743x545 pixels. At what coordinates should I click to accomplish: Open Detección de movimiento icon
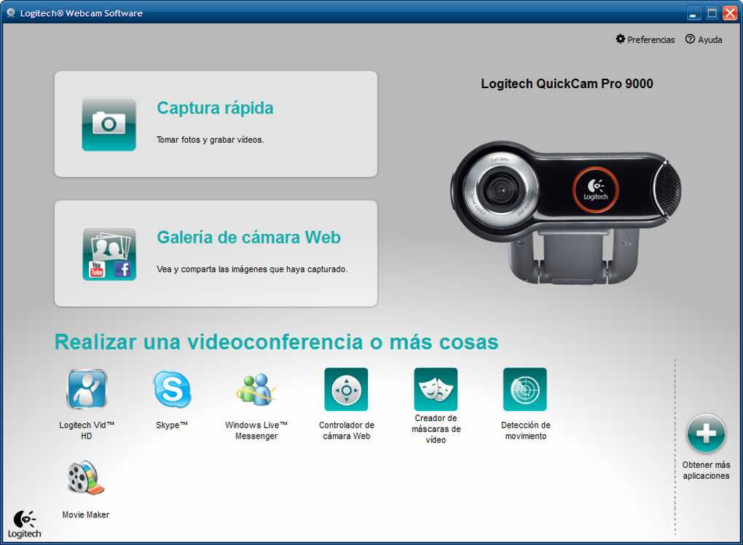click(x=525, y=389)
